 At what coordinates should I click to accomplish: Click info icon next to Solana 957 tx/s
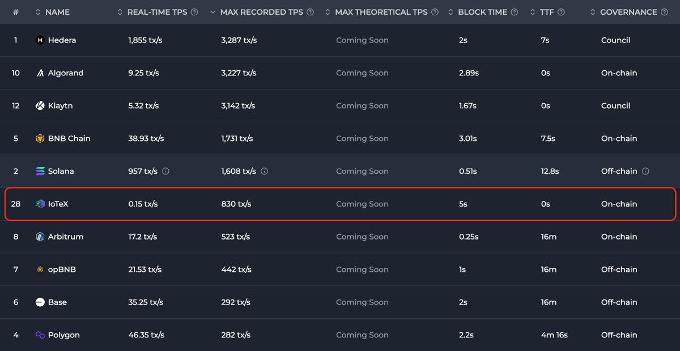tap(165, 171)
